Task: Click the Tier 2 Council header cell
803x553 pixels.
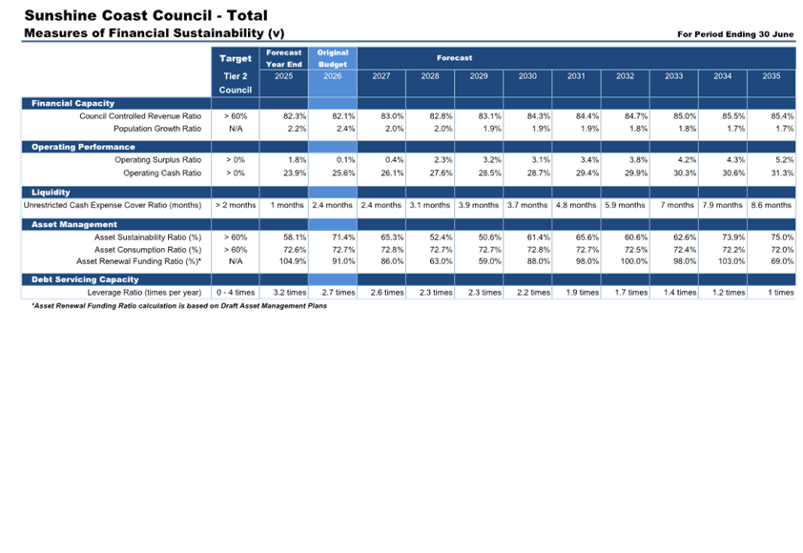Action: [235, 83]
